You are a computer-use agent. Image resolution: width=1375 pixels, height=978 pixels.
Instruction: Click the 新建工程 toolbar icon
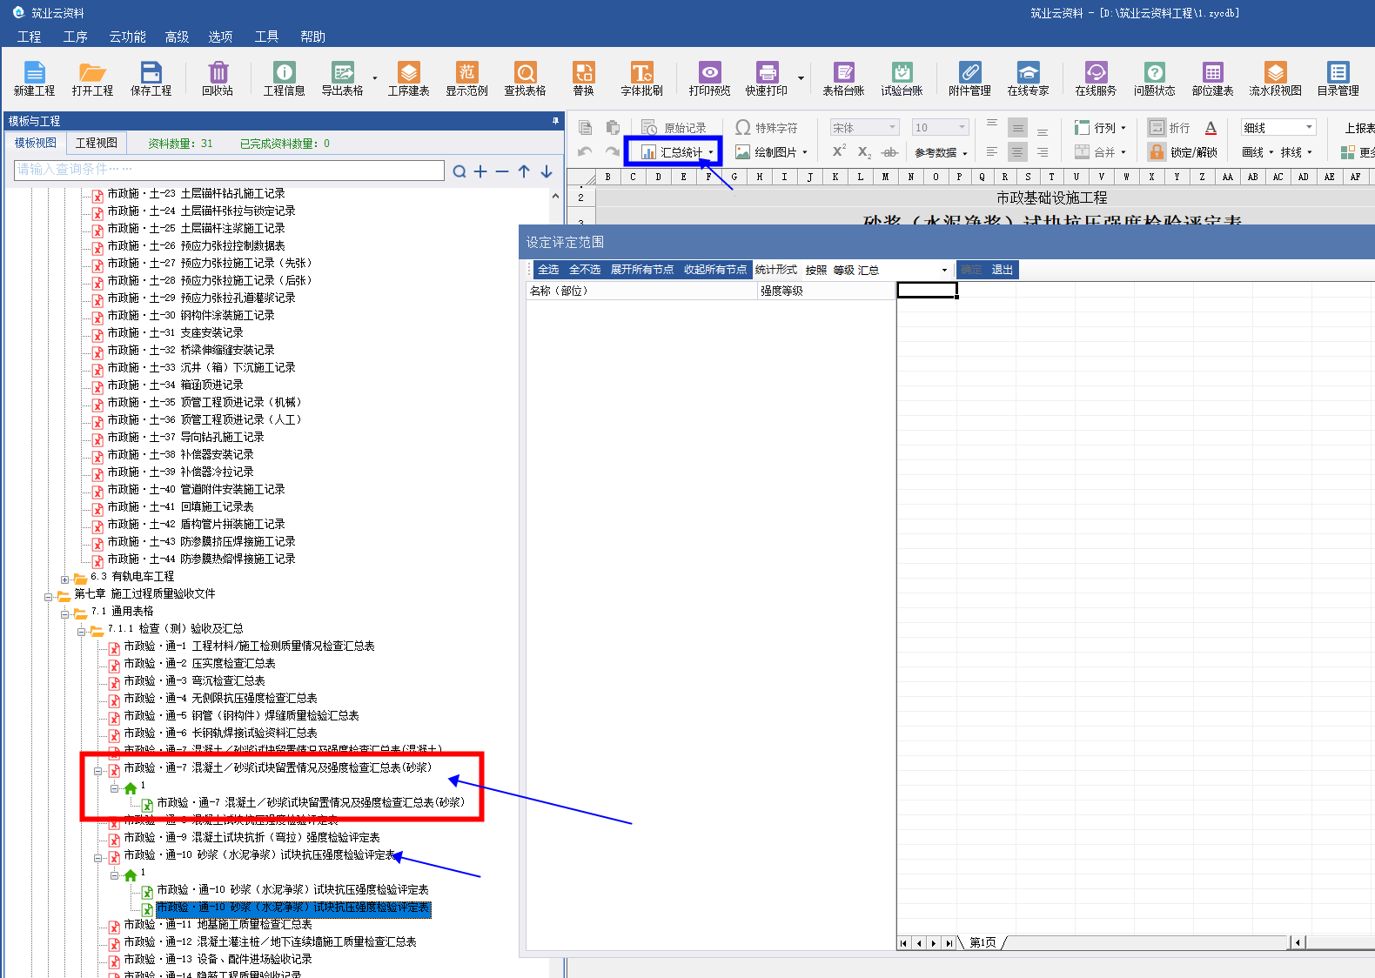(34, 78)
